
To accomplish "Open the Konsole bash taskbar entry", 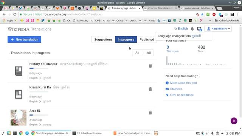I will pyautogui.click(x=87, y=133).
